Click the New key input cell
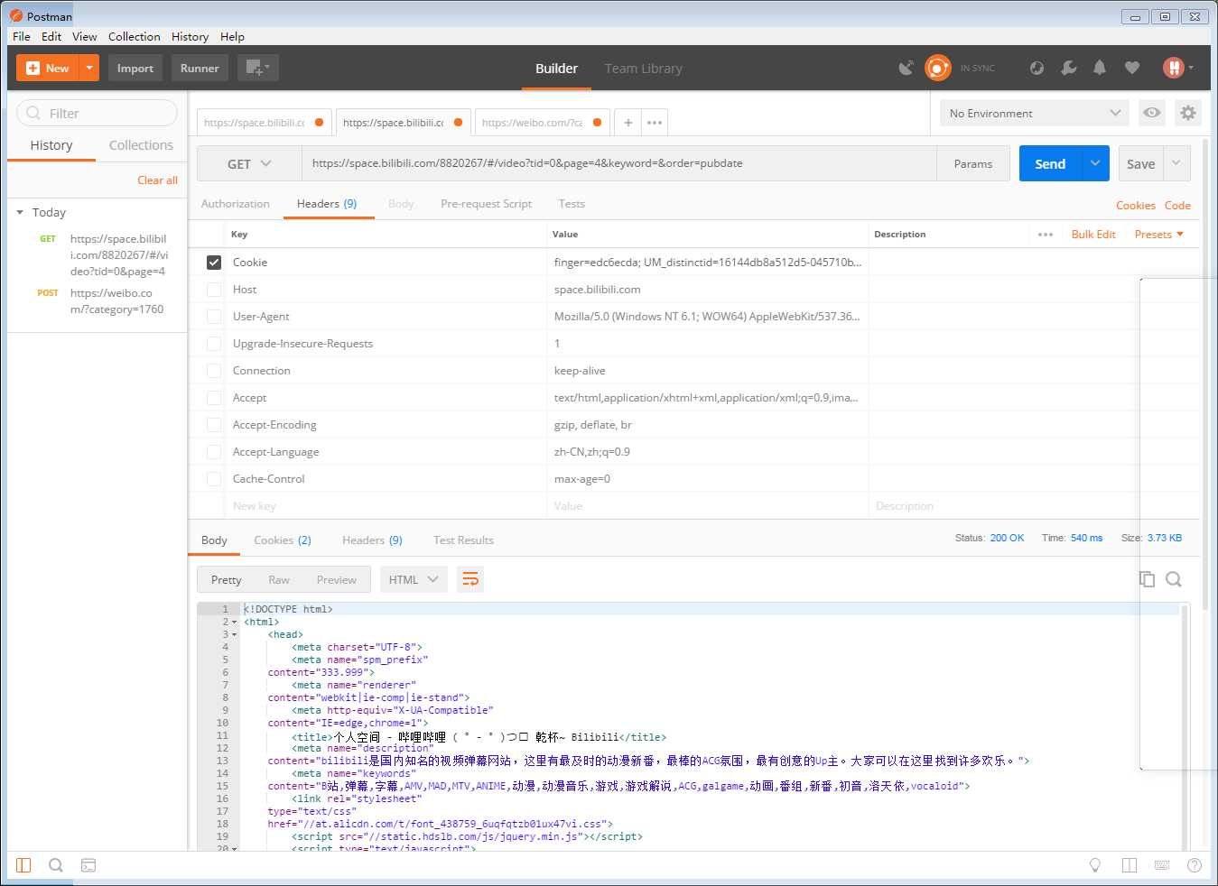The height and width of the screenshot is (886, 1218). tap(386, 506)
